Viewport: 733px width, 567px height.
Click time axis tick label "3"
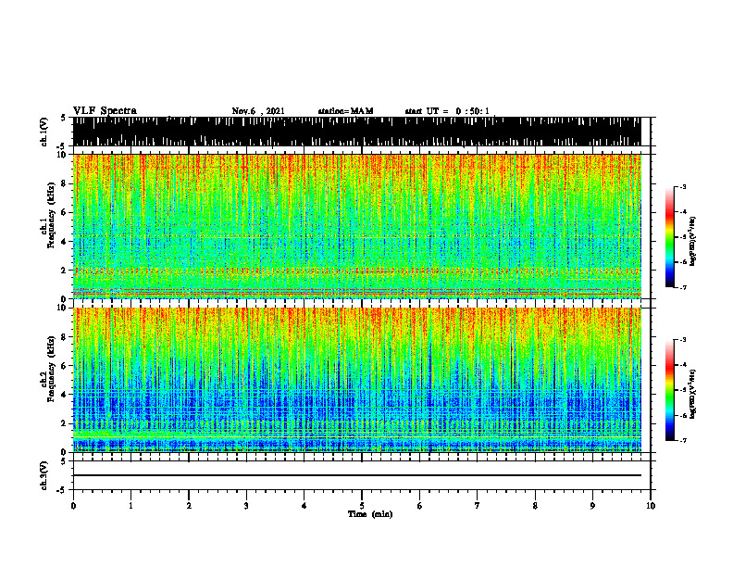246,506
